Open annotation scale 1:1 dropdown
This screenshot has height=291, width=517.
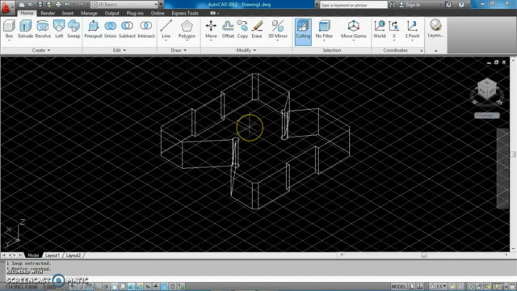(x=438, y=286)
